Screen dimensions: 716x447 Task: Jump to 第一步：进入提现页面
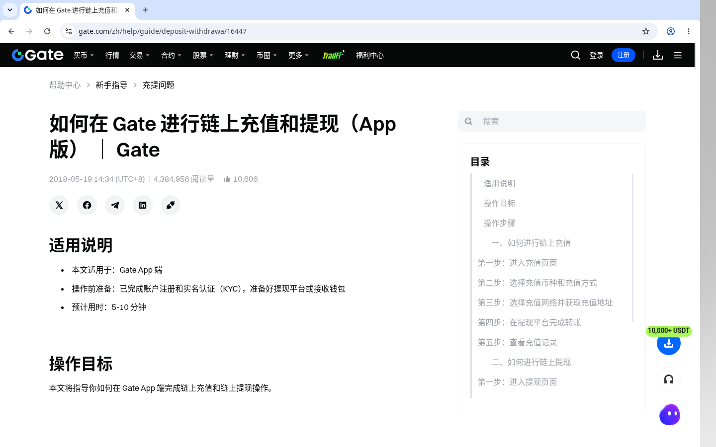coord(517,382)
